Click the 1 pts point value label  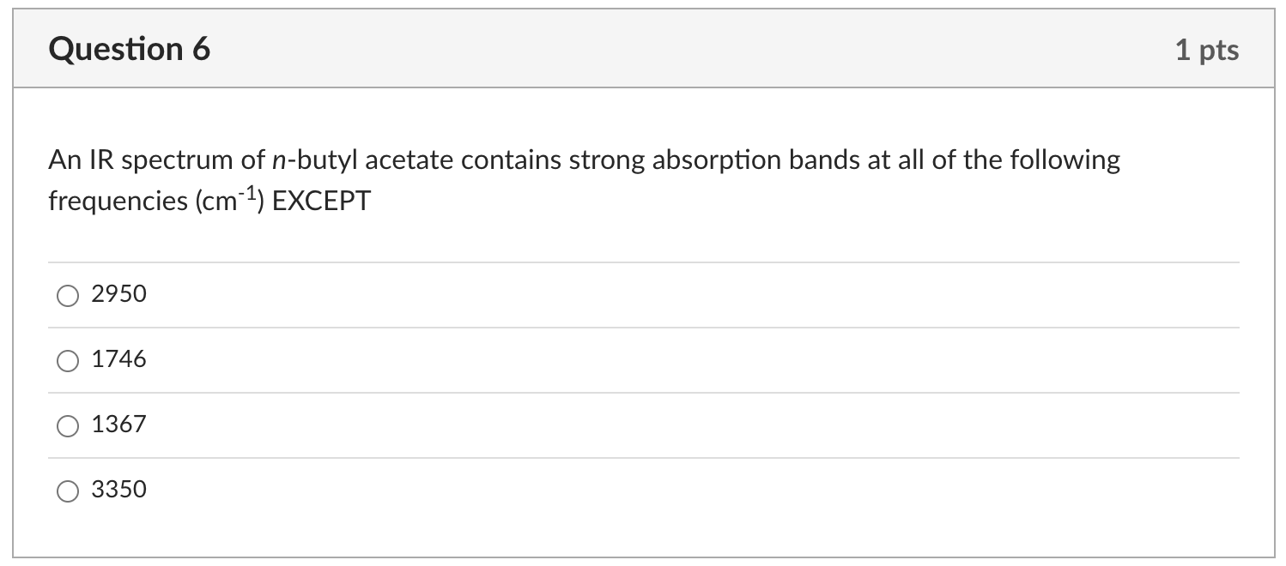pos(1208,50)
